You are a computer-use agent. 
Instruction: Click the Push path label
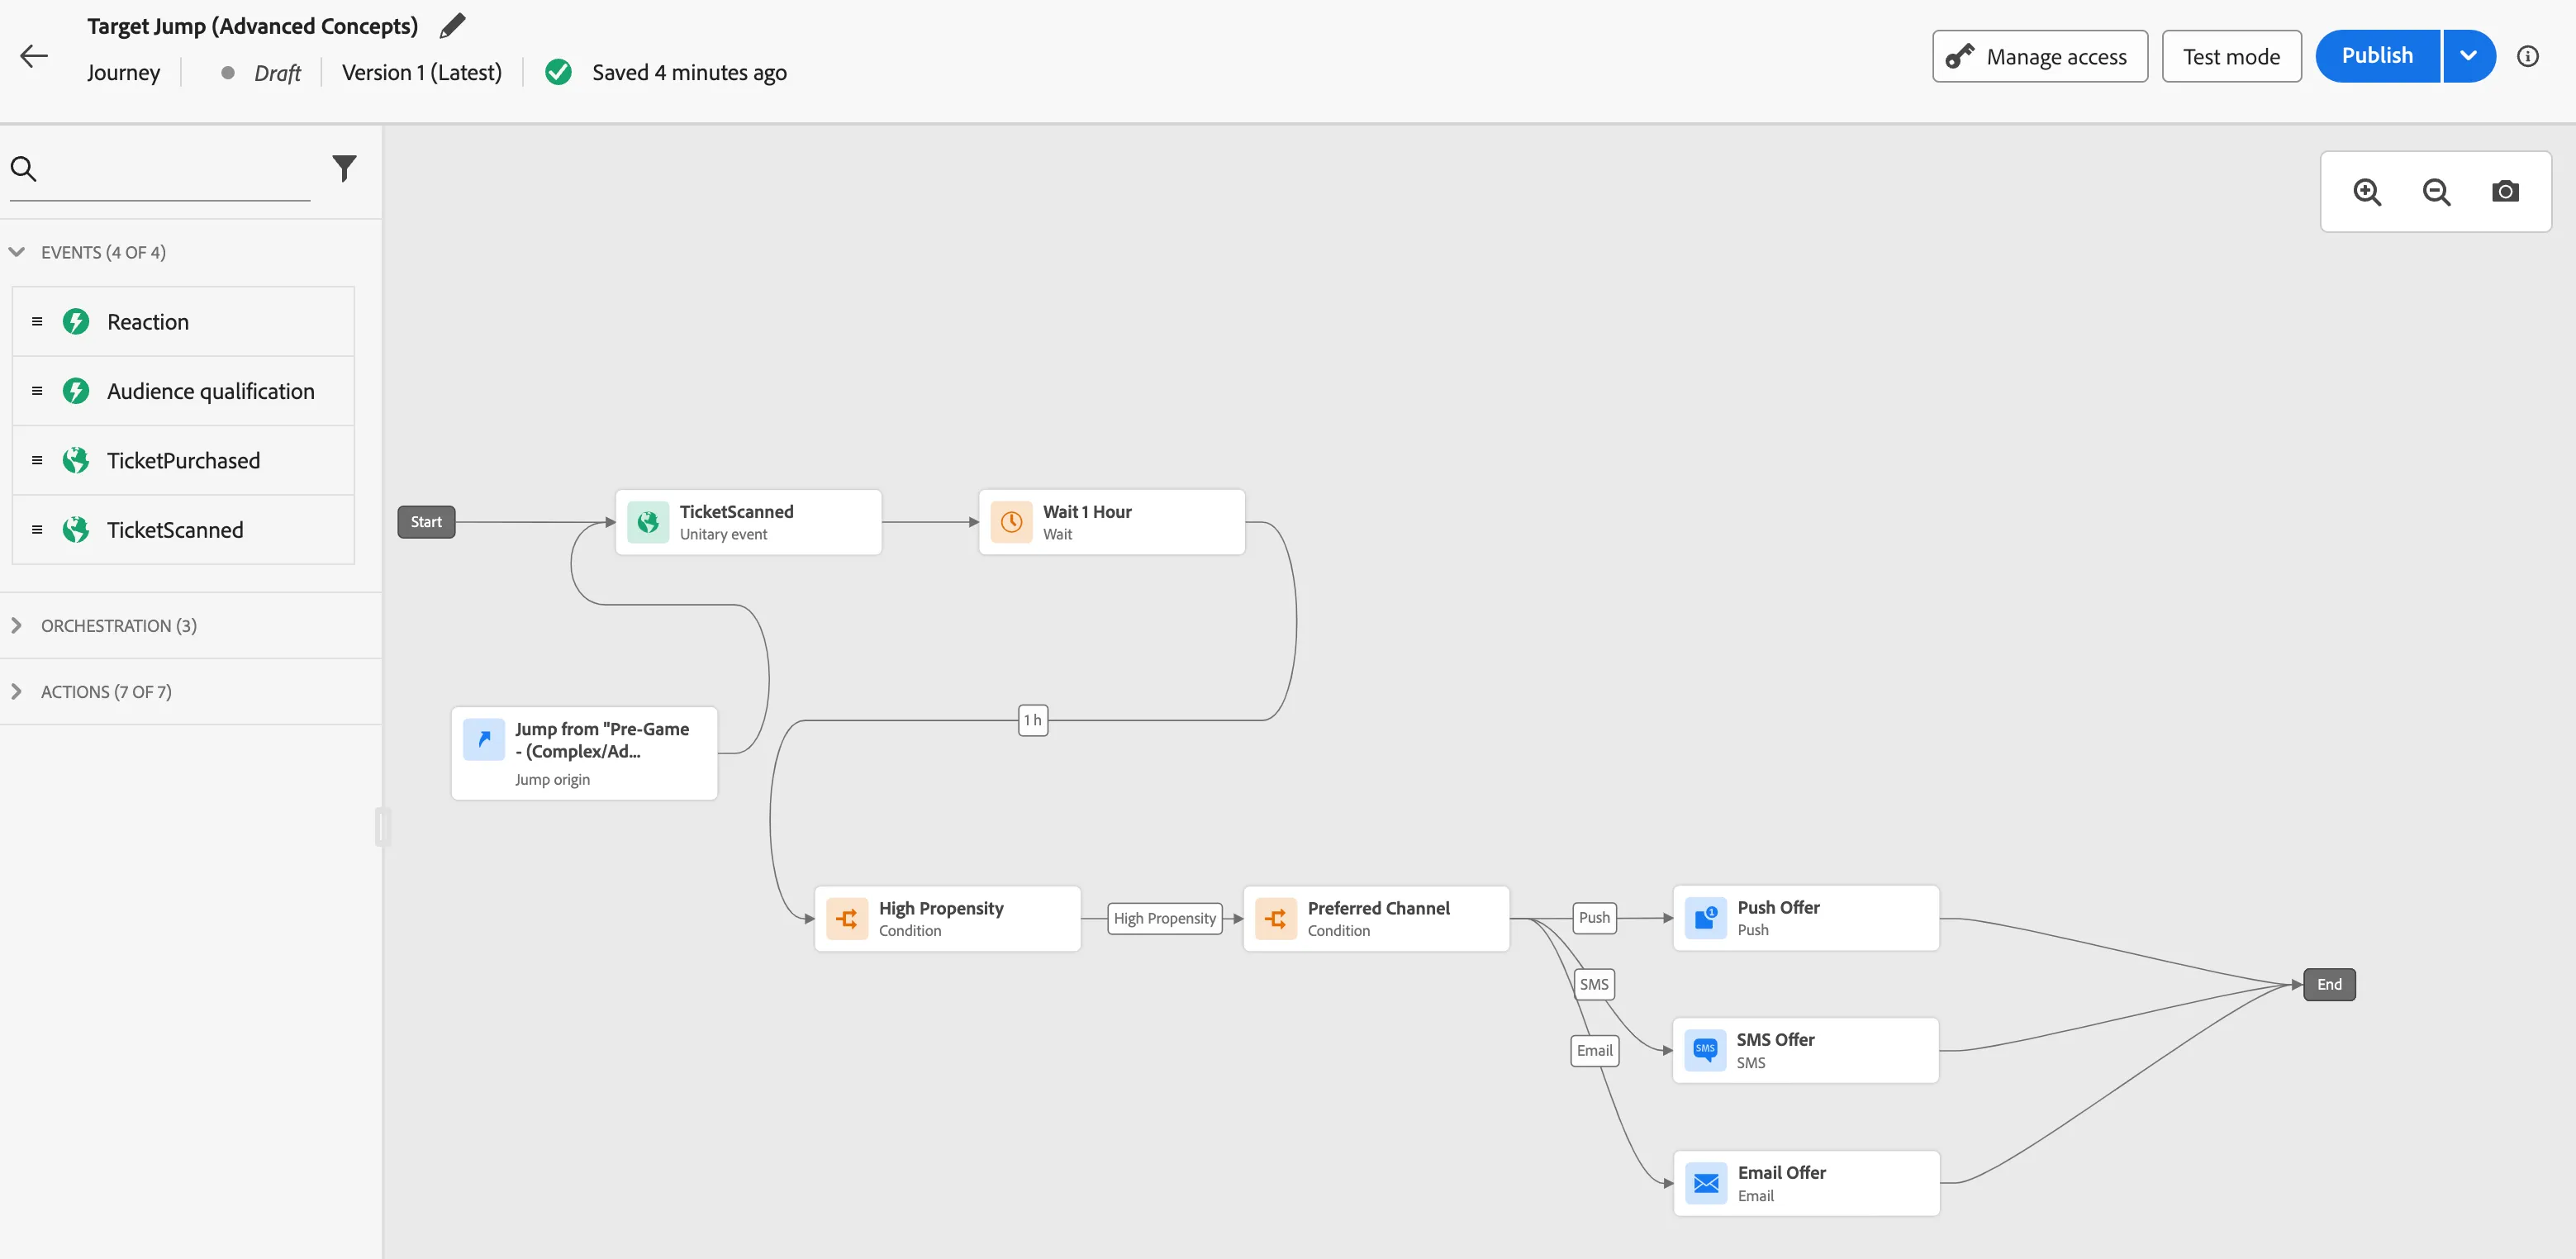pos(1594,917)
